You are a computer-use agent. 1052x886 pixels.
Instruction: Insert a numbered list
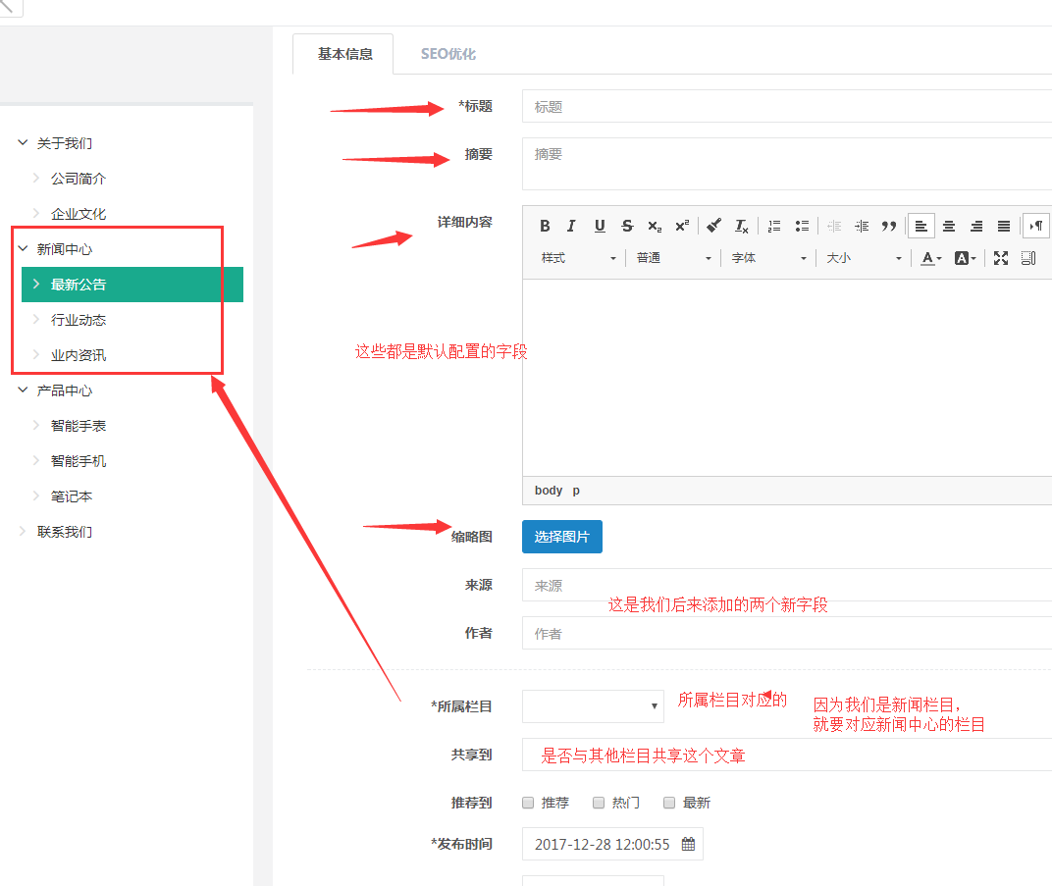click(x=774, y=226)
